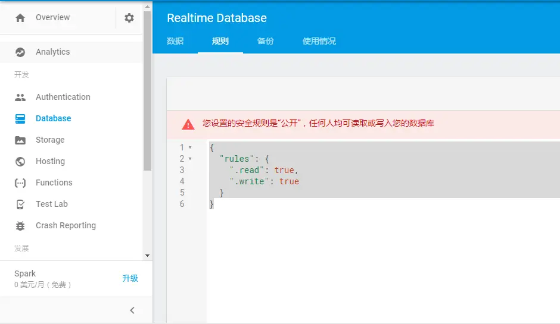Switch to the 数据 tab

pos(175,41)
